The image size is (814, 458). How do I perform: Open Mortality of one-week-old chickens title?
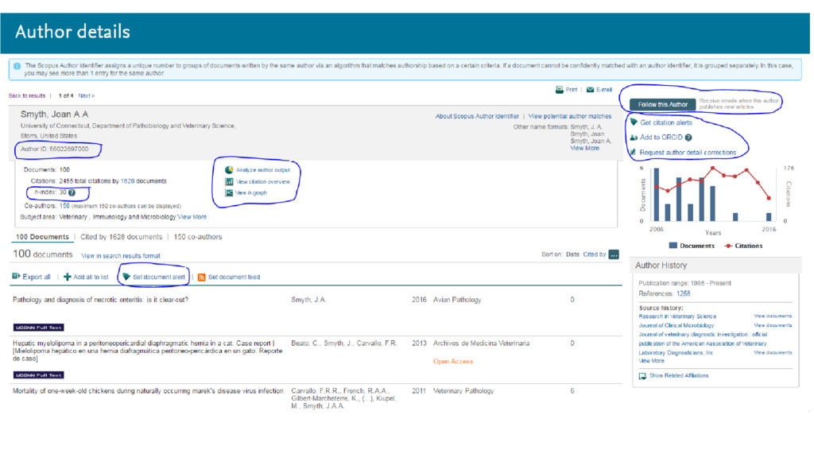(x=148, y=391)
